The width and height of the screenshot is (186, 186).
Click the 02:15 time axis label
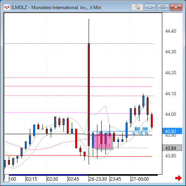(x=31, y=179)
